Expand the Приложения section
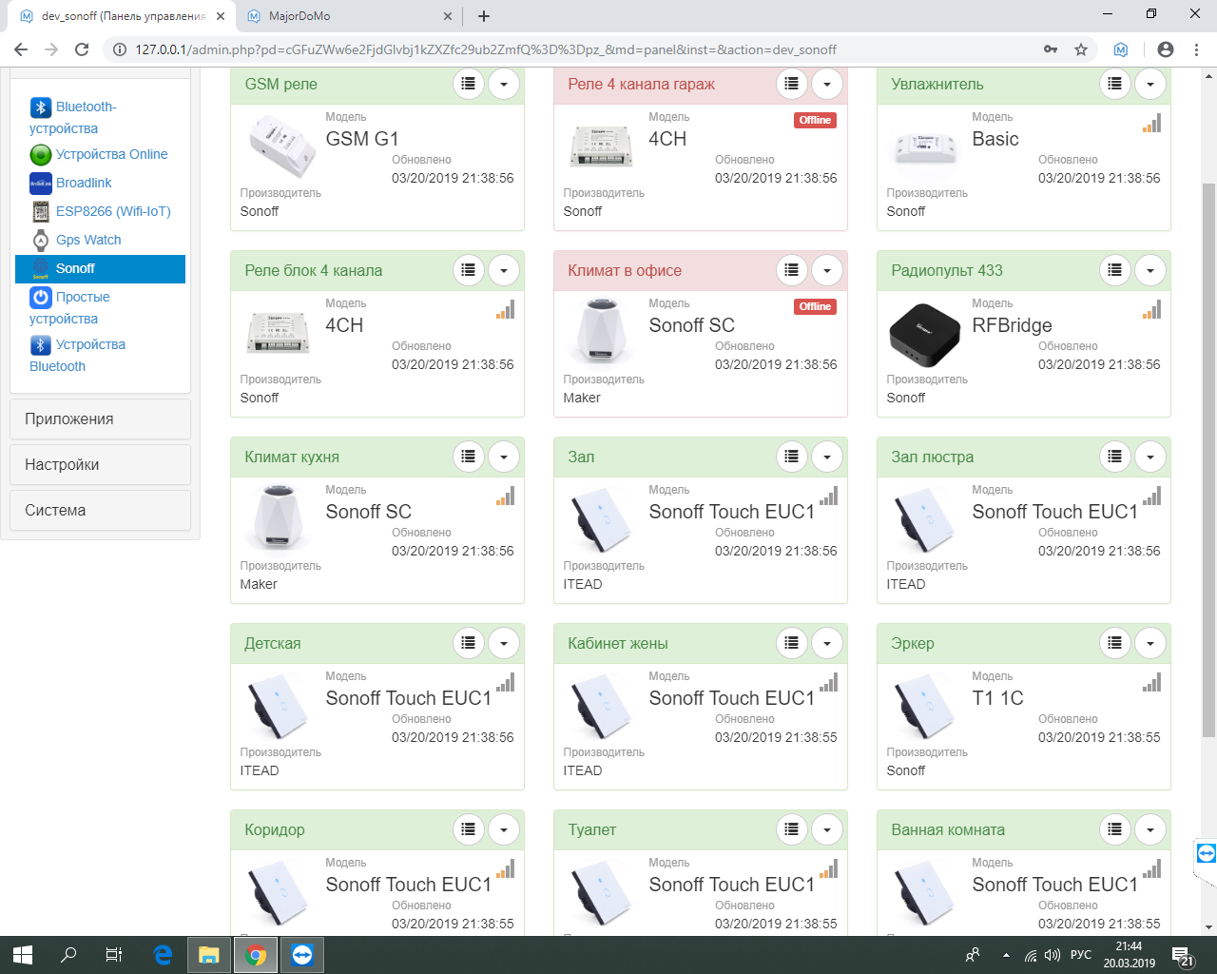The height and width of the screenshot is (974, 1217). pyautogui.click(x=100, y=419)
